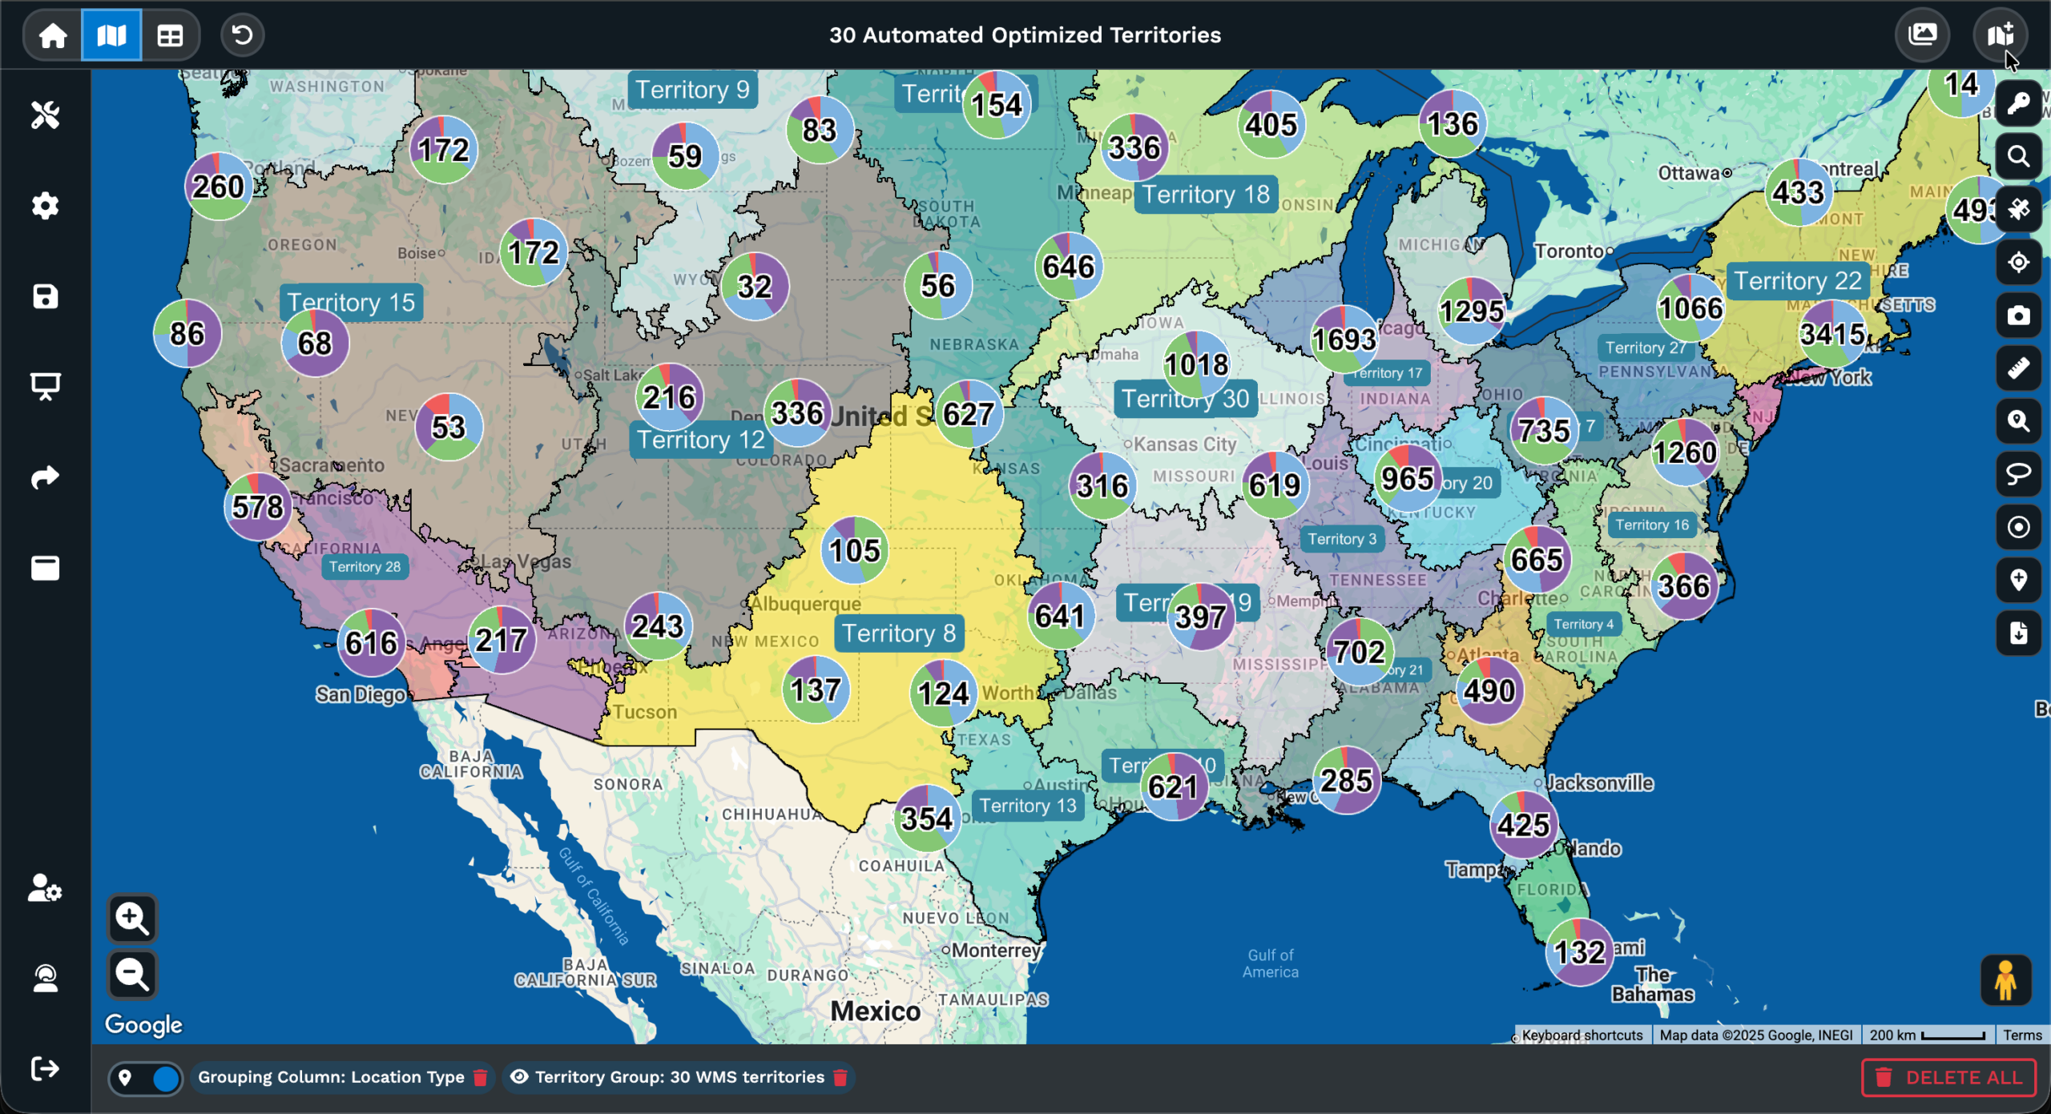Image resolution: width=2051 pixels, height=1114 pixels.
Task: Hide the 30 WMS territories via eye icon
Action: coord(521,1078)
